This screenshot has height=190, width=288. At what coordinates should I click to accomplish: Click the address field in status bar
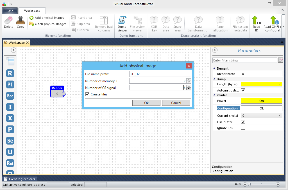pyautogui.click(x=58, y=185)
